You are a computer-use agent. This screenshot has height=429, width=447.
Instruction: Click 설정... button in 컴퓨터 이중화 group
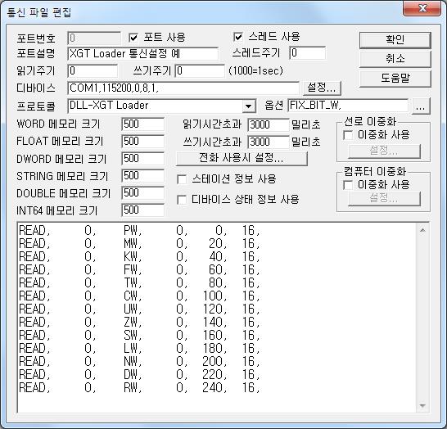384,198
